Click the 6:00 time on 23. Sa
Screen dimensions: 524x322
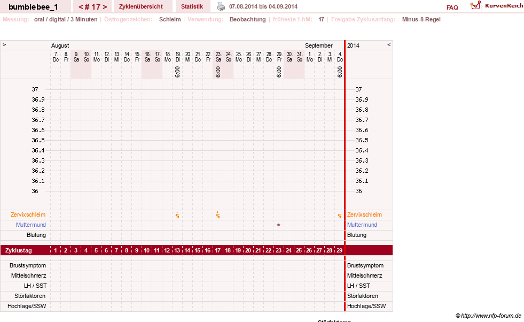[218, 72]
